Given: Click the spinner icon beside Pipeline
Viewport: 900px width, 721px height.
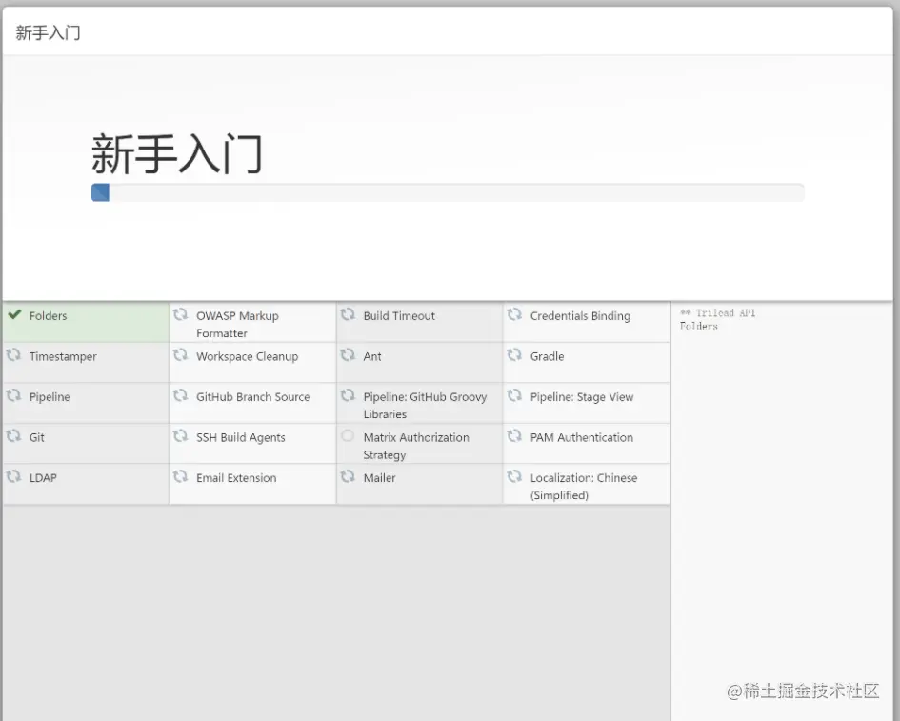Looking at the screenshot, I should (x=13, y=395).
